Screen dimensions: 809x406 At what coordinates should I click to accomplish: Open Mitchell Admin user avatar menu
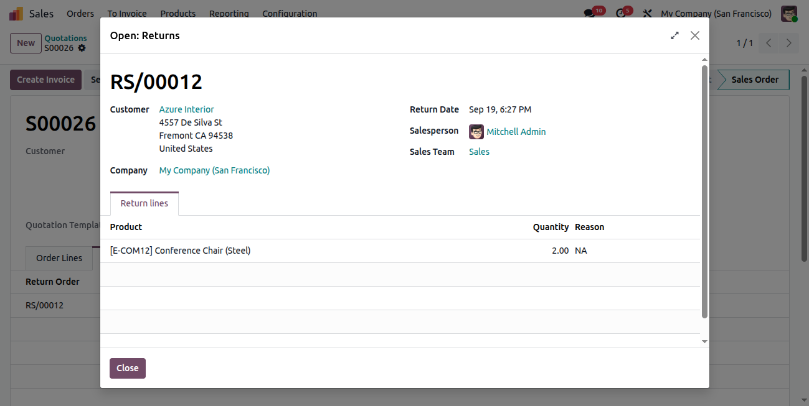pos(789,13)
